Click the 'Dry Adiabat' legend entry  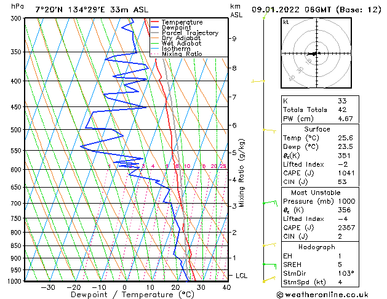tap(181, 38)
